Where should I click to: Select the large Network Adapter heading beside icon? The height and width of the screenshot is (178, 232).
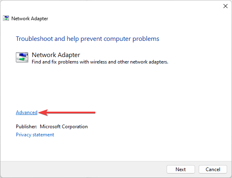[x=56, y=55]
